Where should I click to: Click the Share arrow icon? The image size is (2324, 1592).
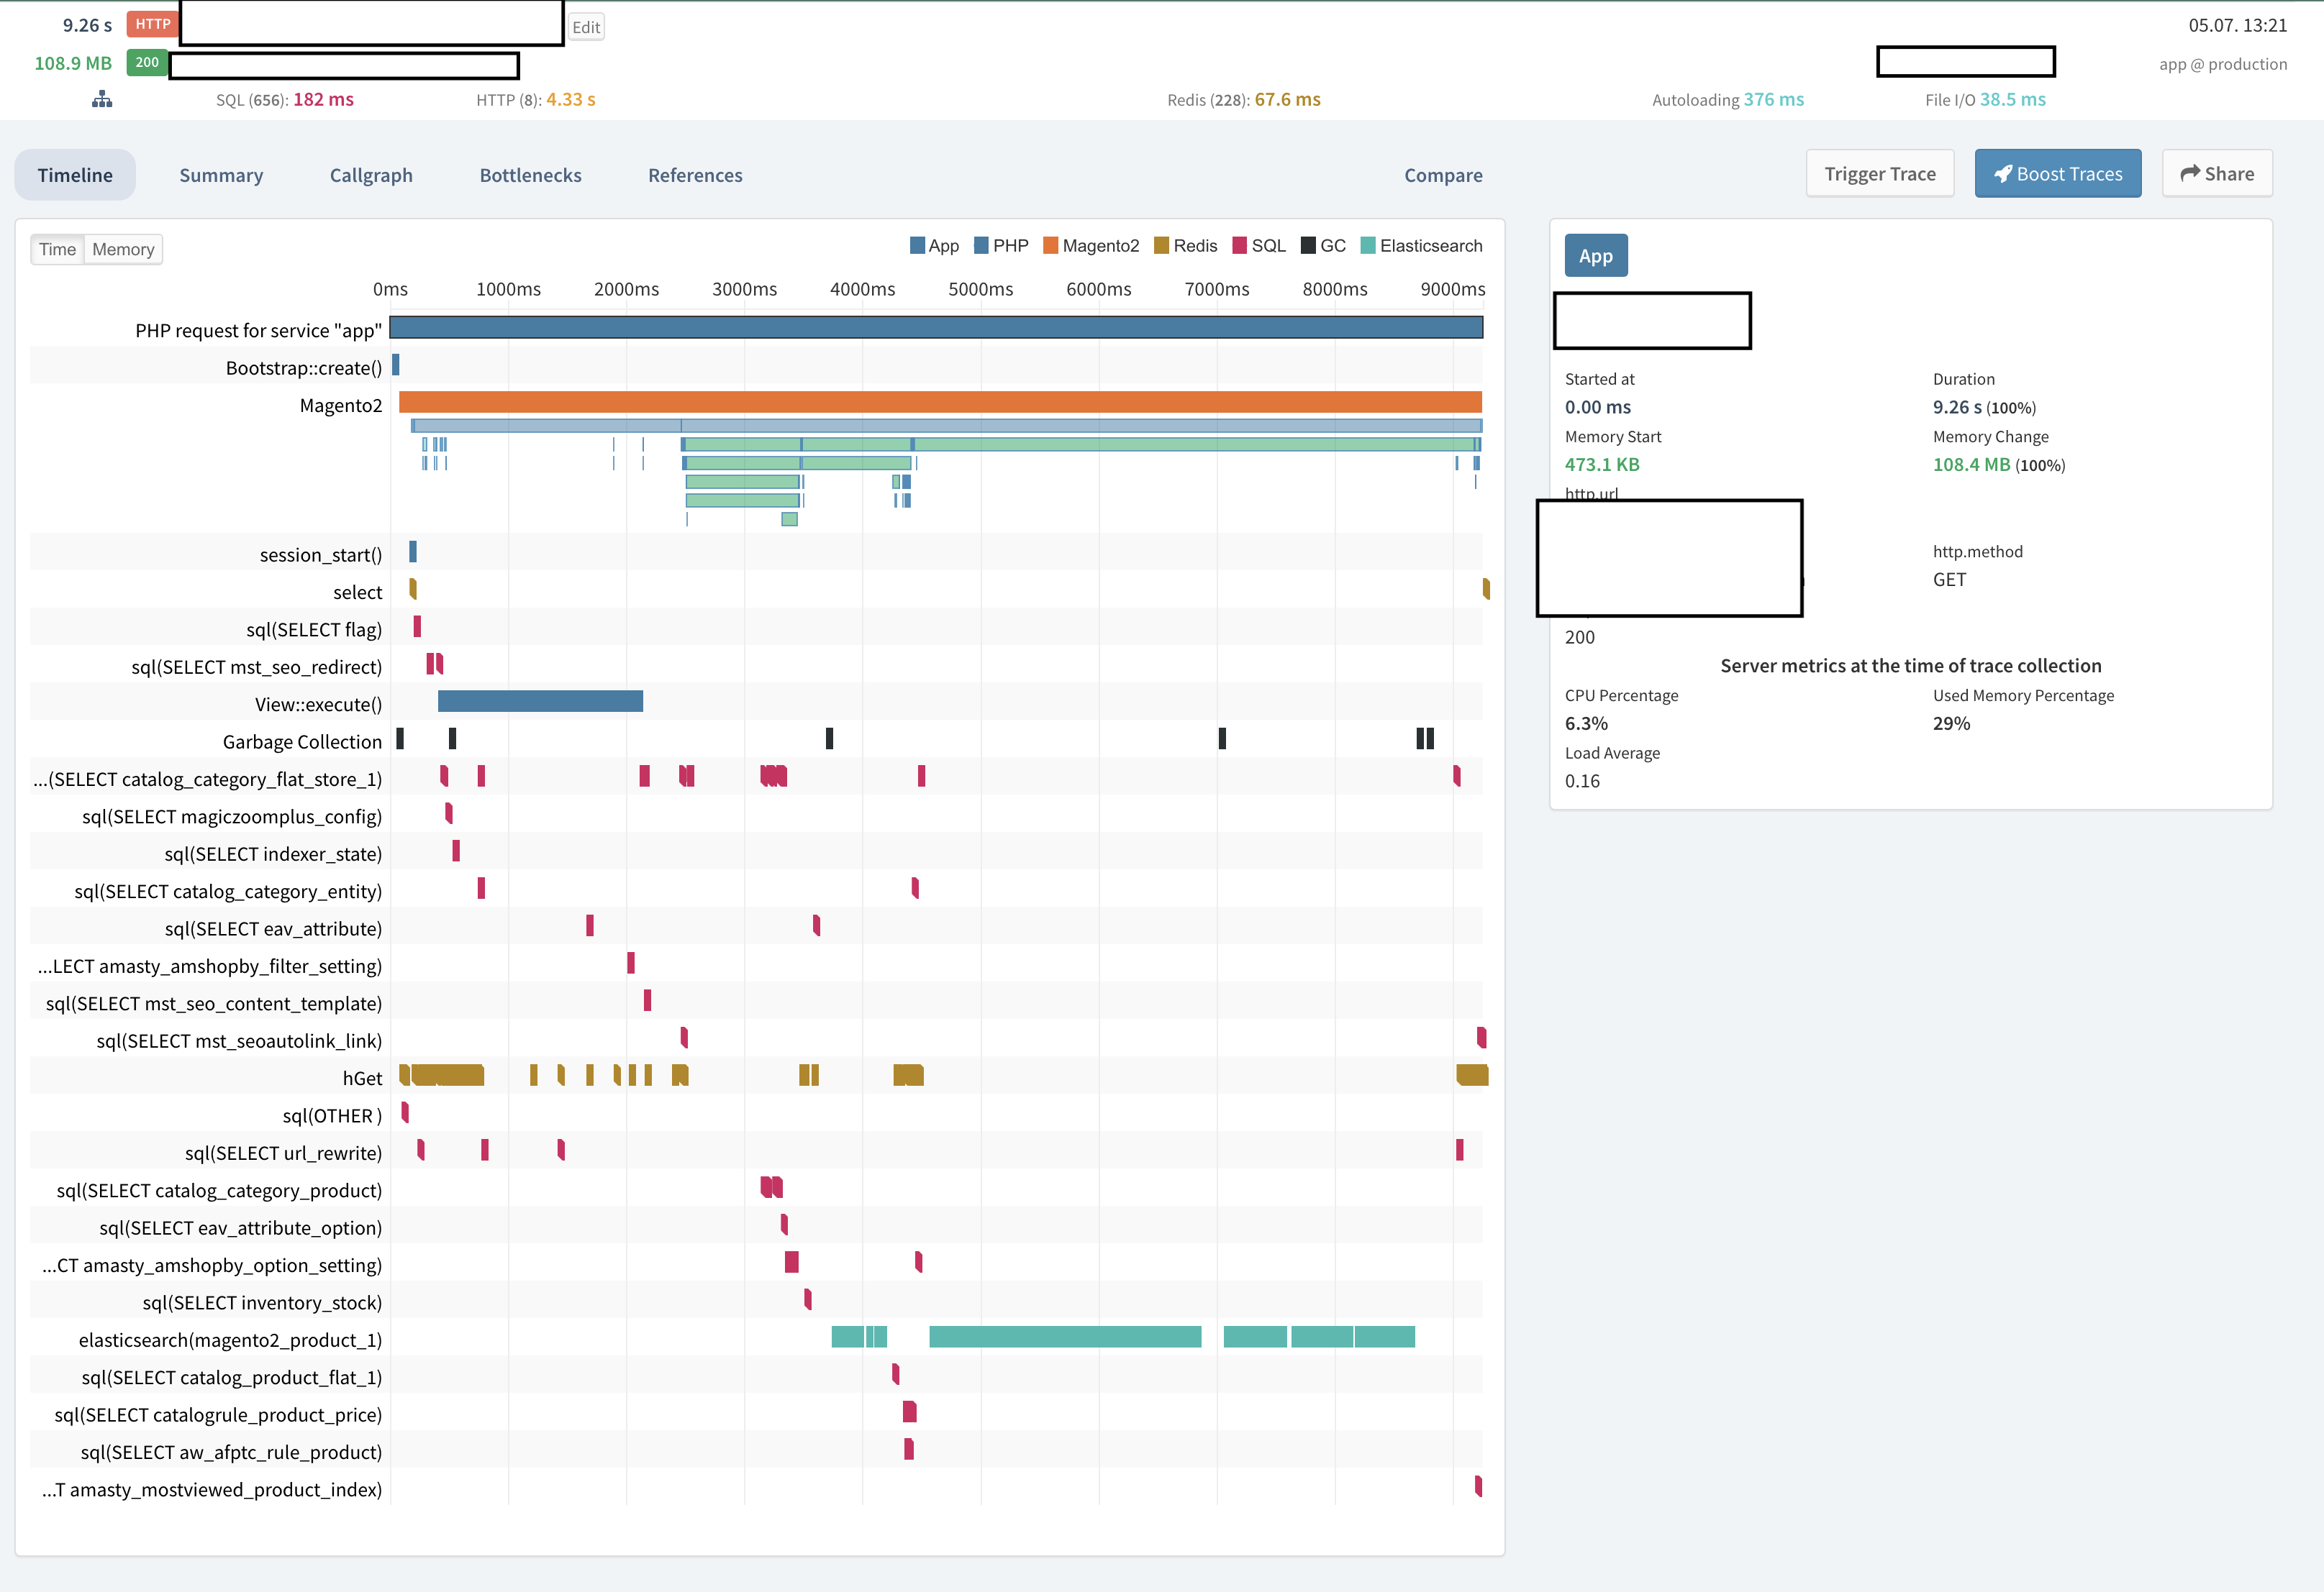point(2190,174)
